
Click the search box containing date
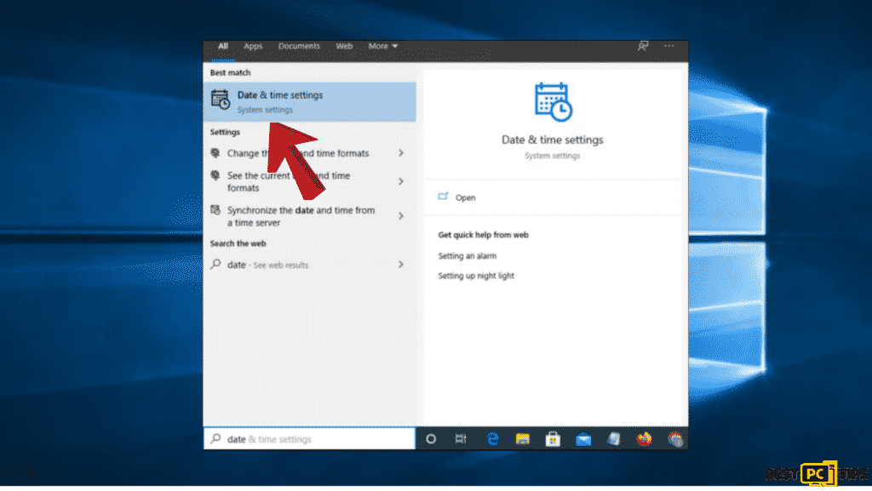point(309,439)
